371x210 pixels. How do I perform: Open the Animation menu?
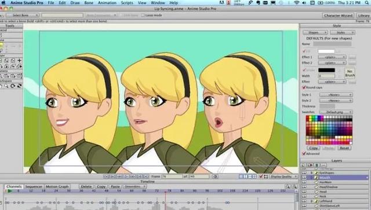coord(107,3)
